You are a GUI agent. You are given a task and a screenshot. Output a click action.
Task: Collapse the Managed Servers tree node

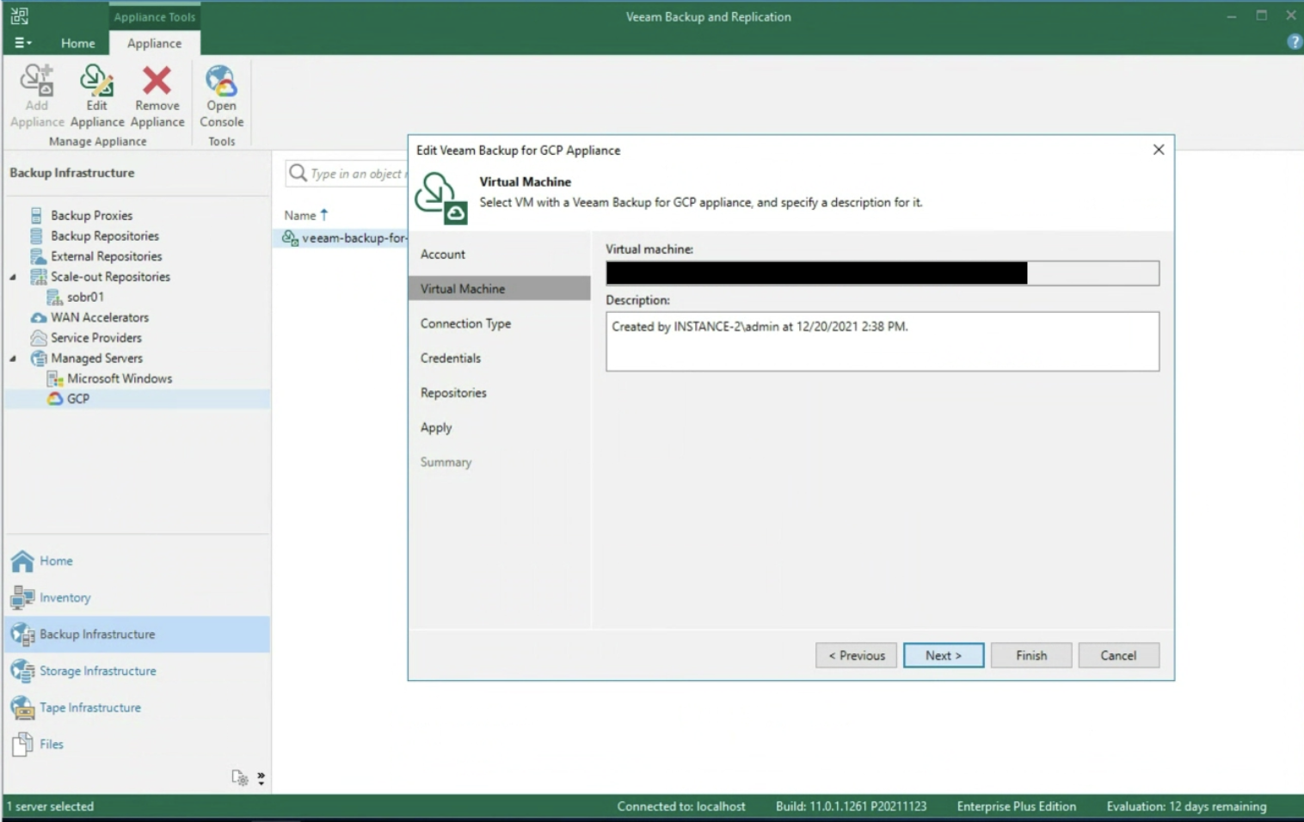pos(13,359)
